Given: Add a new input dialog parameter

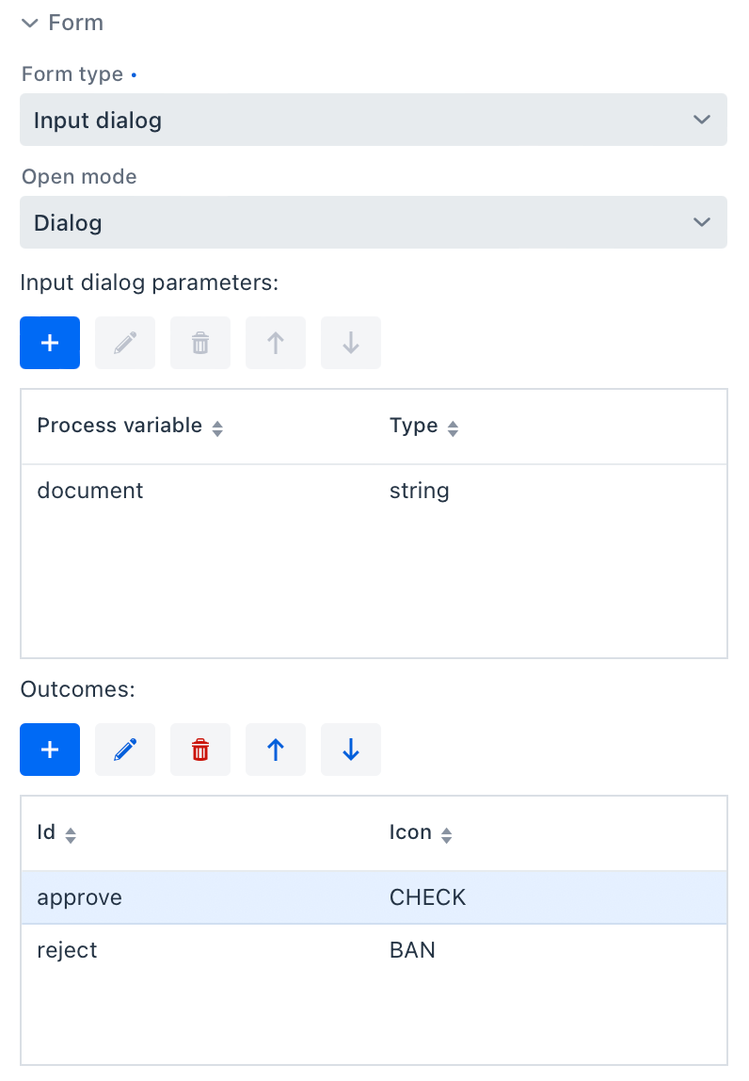Looking at the screenshot, I should pos(50,343).
